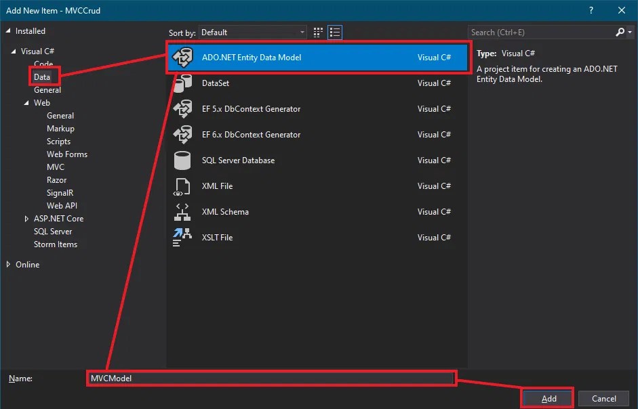Select the XML File template name
This screenshot has height=409, width=638.
pyautogui.click(x=217, y=186)
